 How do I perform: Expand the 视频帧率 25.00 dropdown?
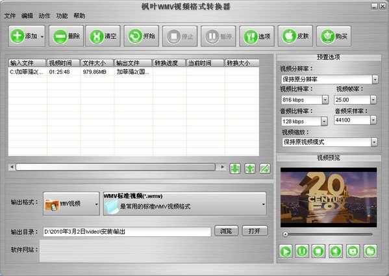pos(373,100)
